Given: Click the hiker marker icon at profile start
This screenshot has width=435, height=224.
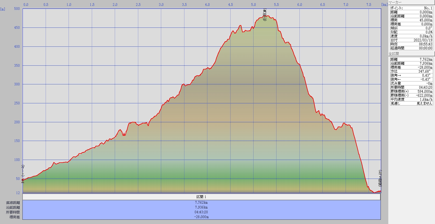Looking at the screenshot, I should pyautogui.click(x=23, y=180).
